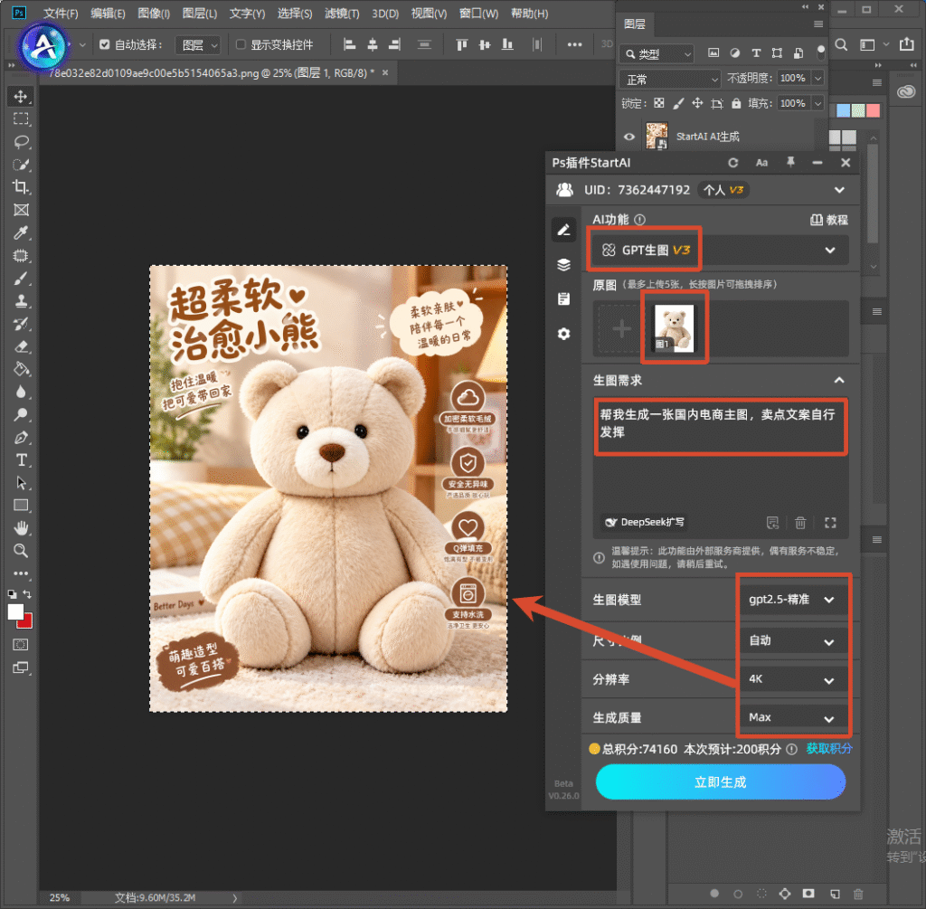Hide the StartAI AI生成 layer

click(629, 137)
